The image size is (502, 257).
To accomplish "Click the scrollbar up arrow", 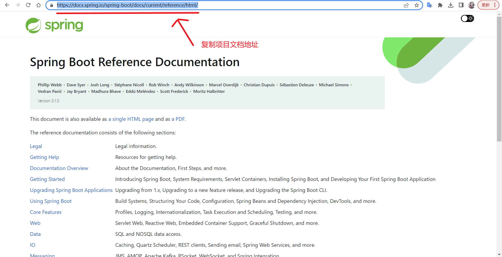I will pyautogui.click(x=499, y=14).
